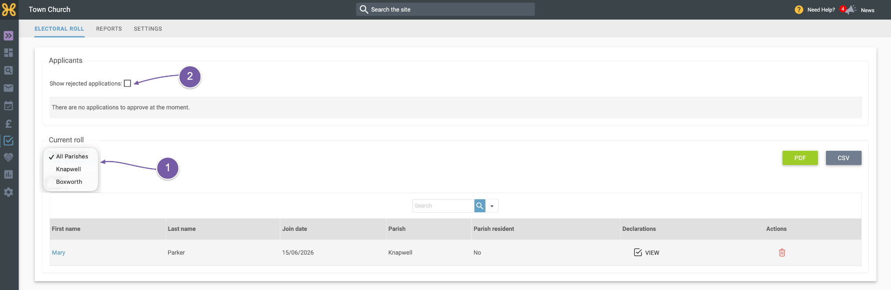Expand the sidebar with double-chevron icon
Viewport: 891px width, 290px height.
[8, 36]
